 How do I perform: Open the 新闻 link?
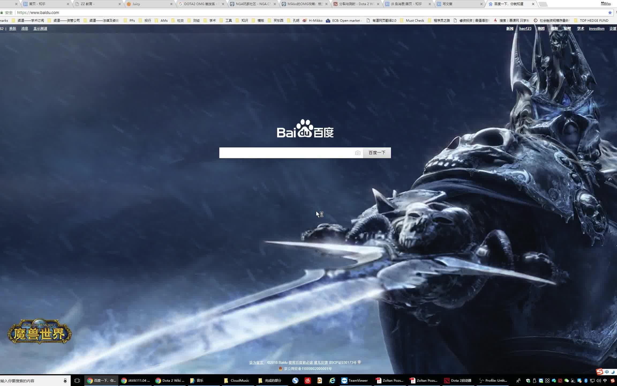(510, 28)
